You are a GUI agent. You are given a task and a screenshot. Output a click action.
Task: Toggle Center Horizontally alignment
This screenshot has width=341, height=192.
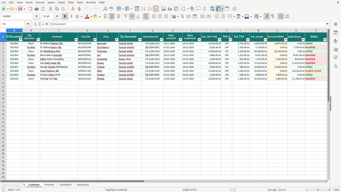pyautogui.click(x=112, y=16)
